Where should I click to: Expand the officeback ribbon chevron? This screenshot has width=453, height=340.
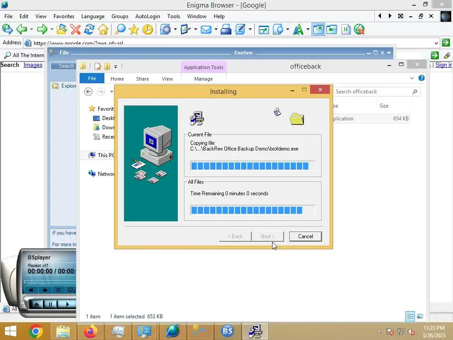click(x=412, y=78)
